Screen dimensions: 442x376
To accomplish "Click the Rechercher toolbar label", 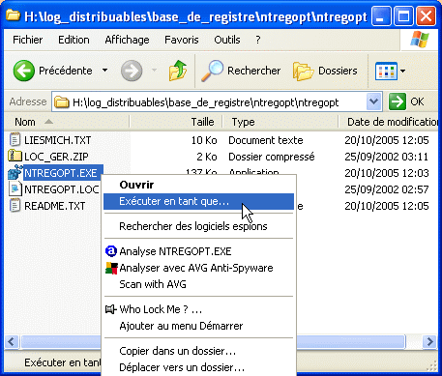I will pyautogui.click(x=254, y=71).
